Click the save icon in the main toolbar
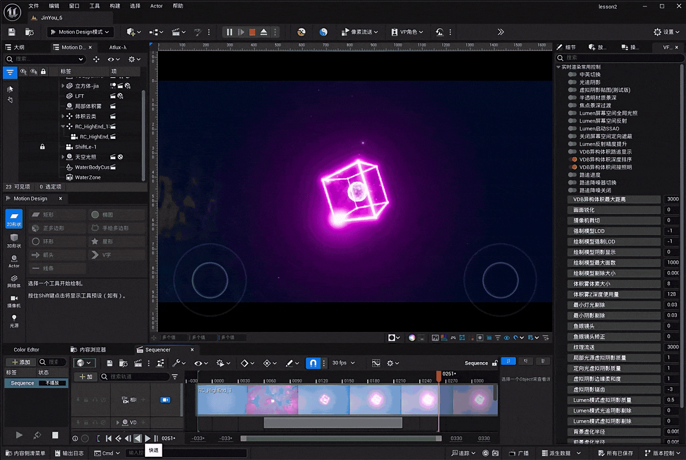The height and width of the screenshot is (460, 686). 11,32
